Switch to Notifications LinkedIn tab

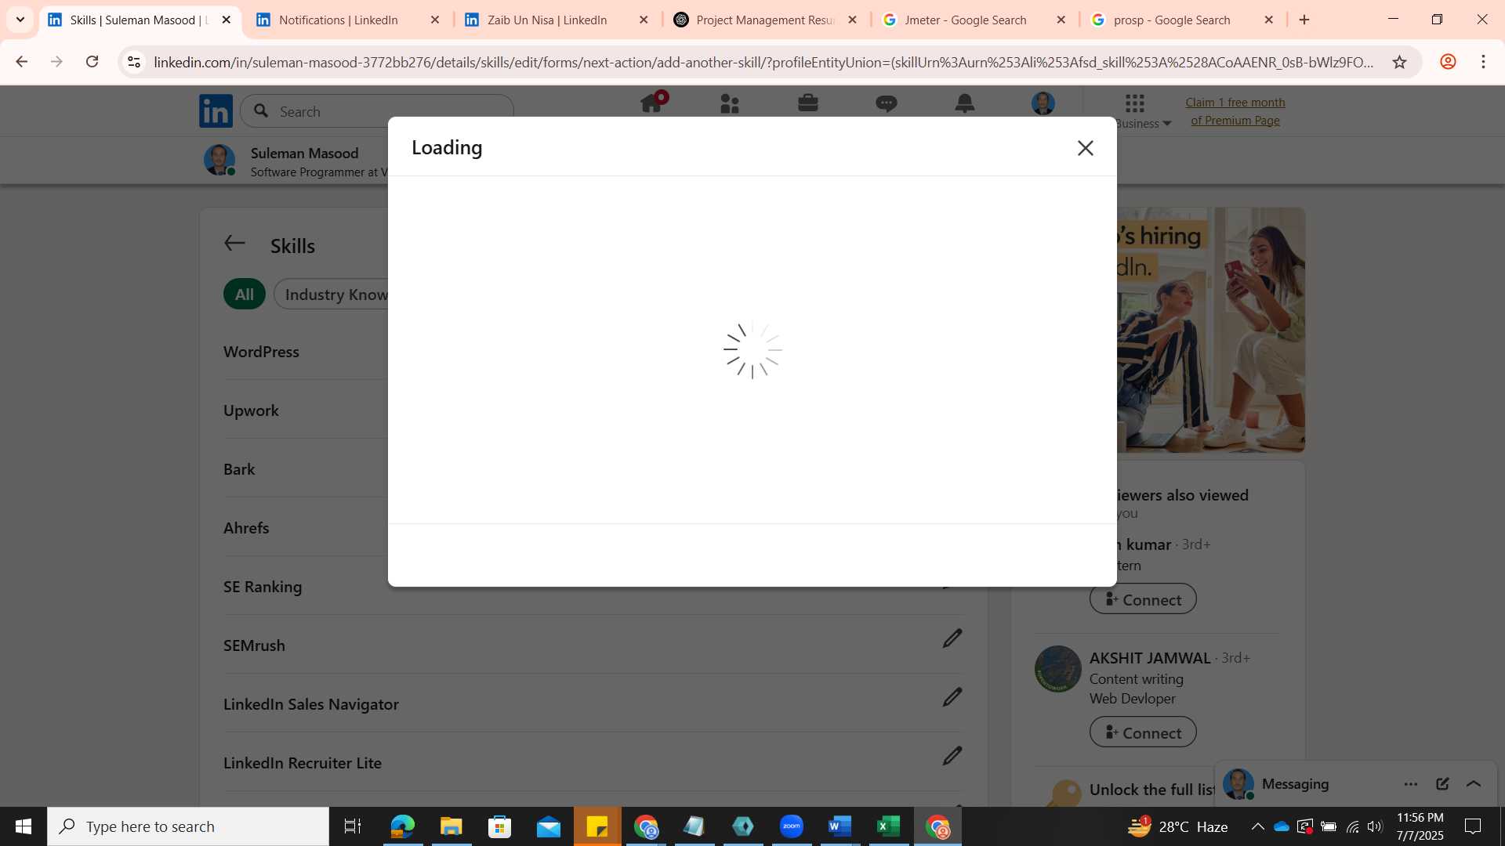click(x=349, y=20)
